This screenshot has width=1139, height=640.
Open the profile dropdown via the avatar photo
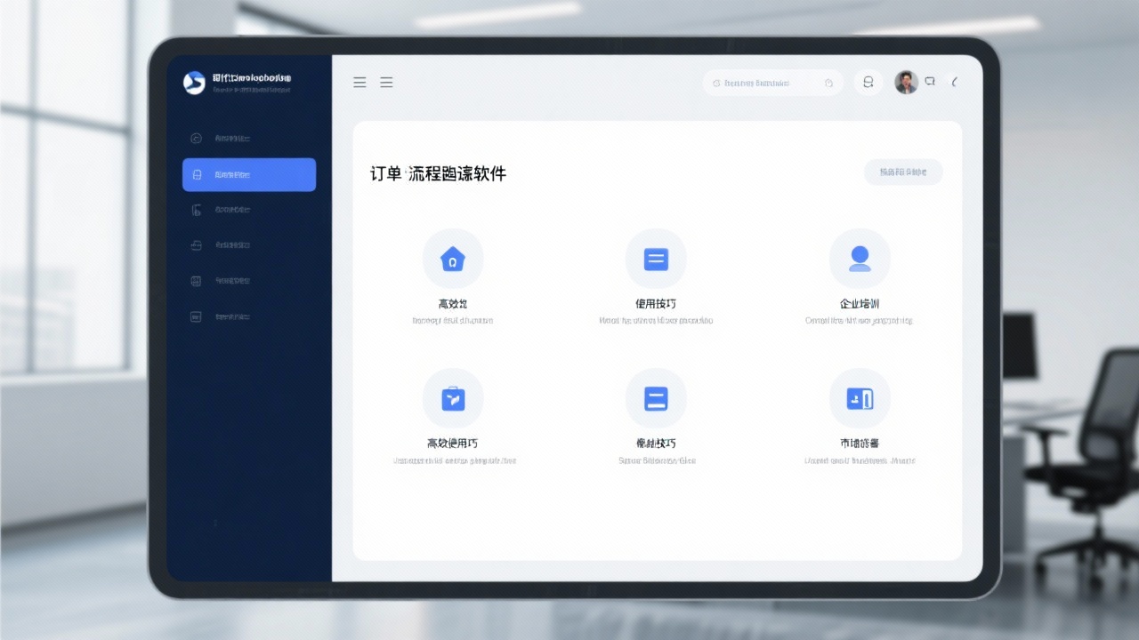pyautogui.click(x=905, y=81)
